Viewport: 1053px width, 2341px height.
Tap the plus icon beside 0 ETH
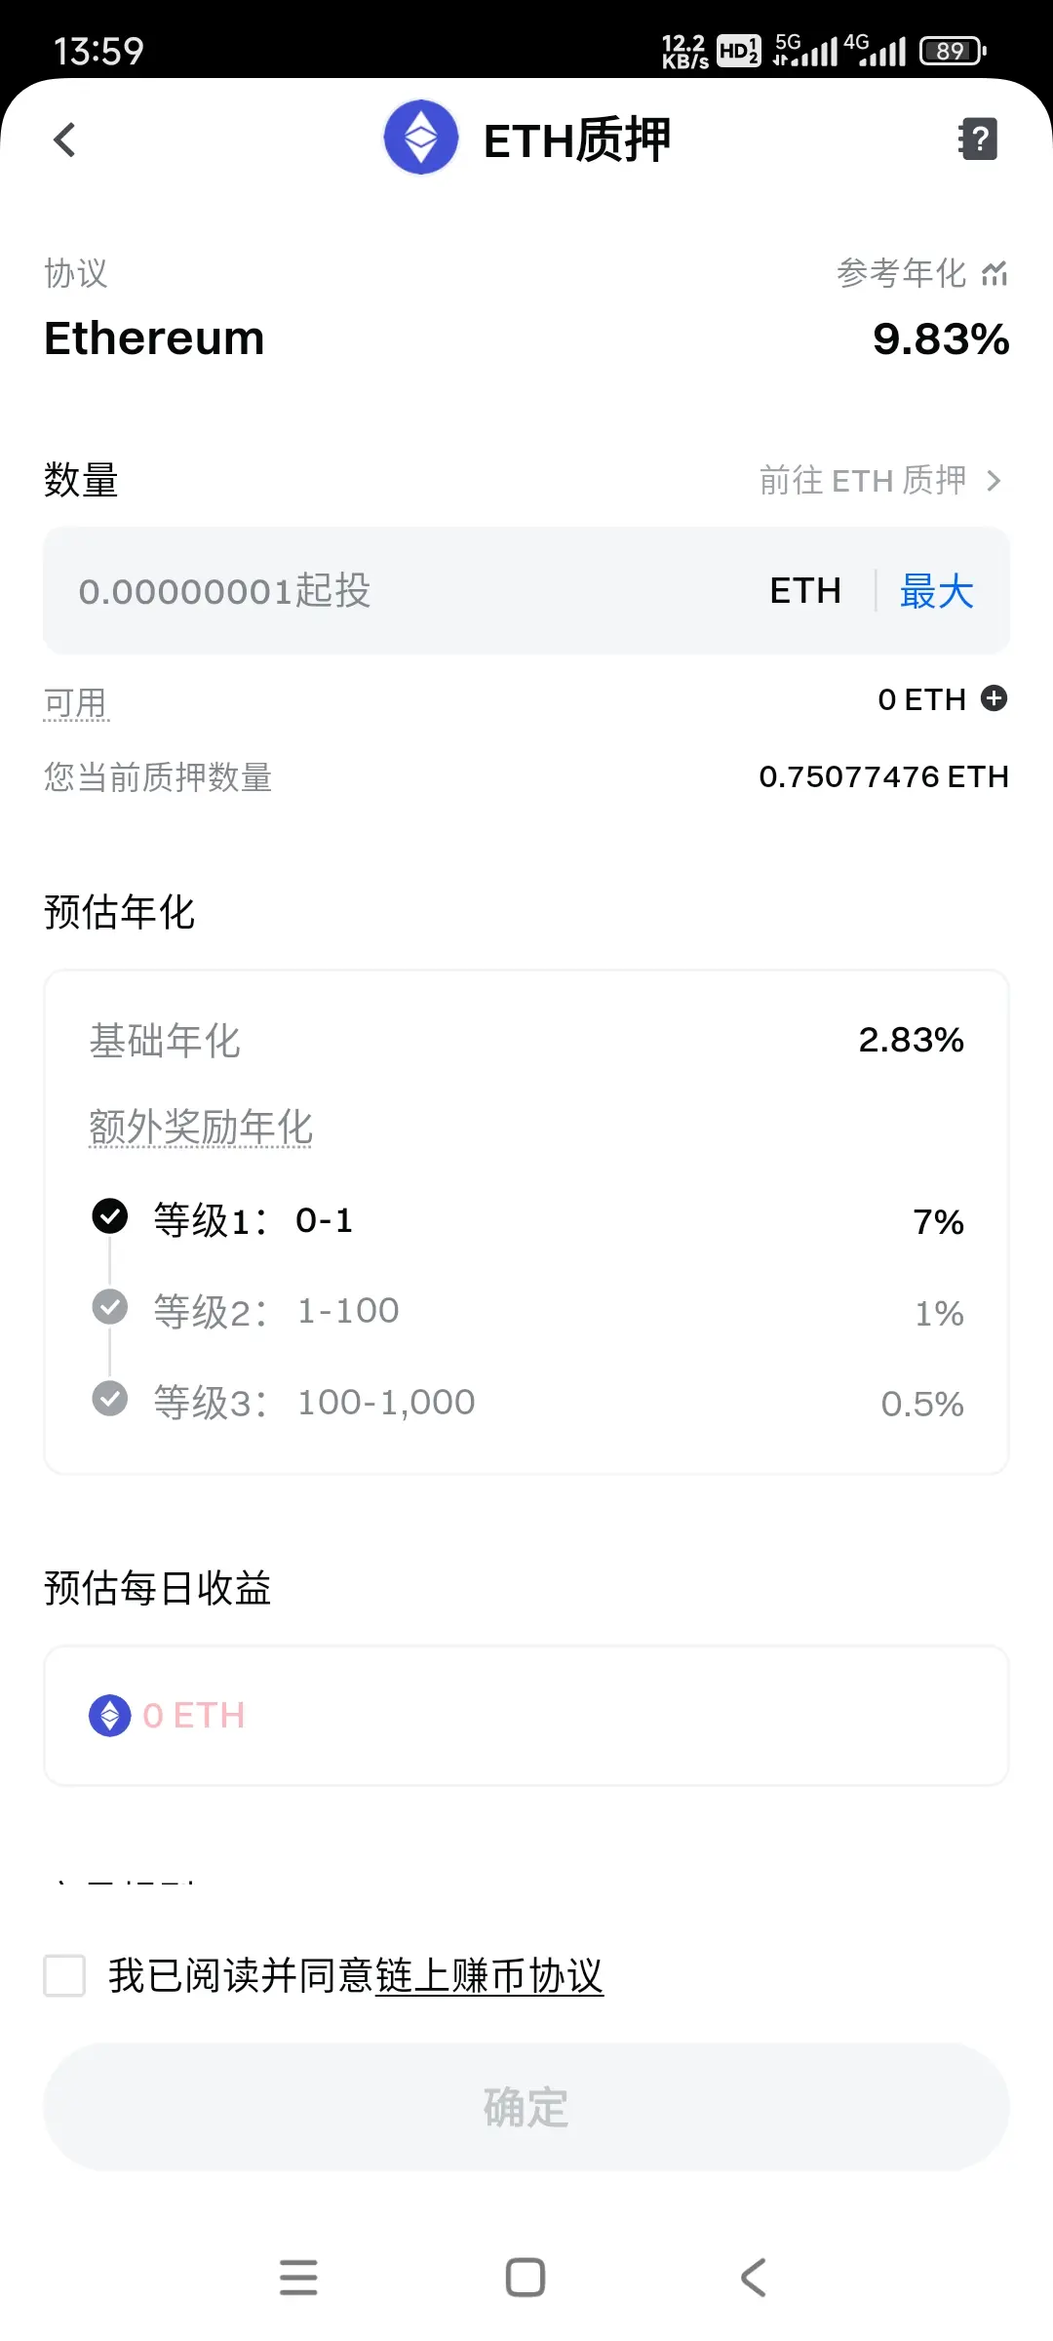[994, 698]
